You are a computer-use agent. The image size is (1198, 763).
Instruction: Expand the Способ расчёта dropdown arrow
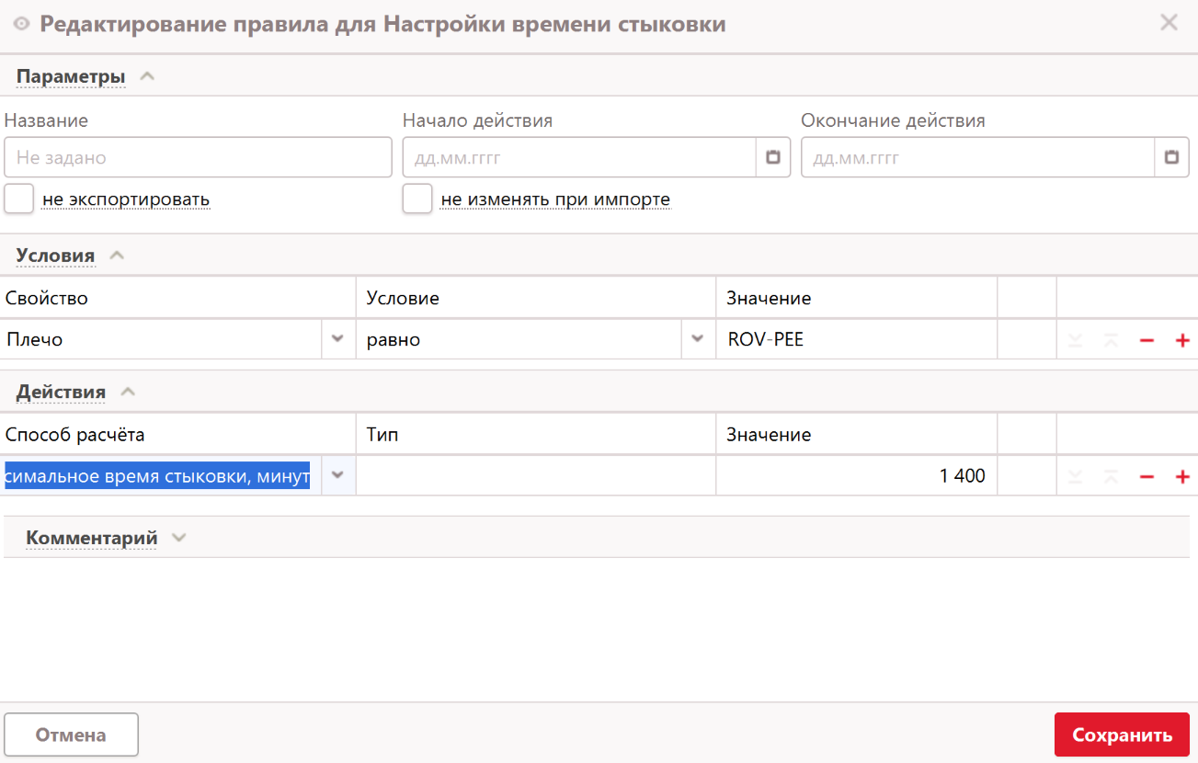(337, 475)
